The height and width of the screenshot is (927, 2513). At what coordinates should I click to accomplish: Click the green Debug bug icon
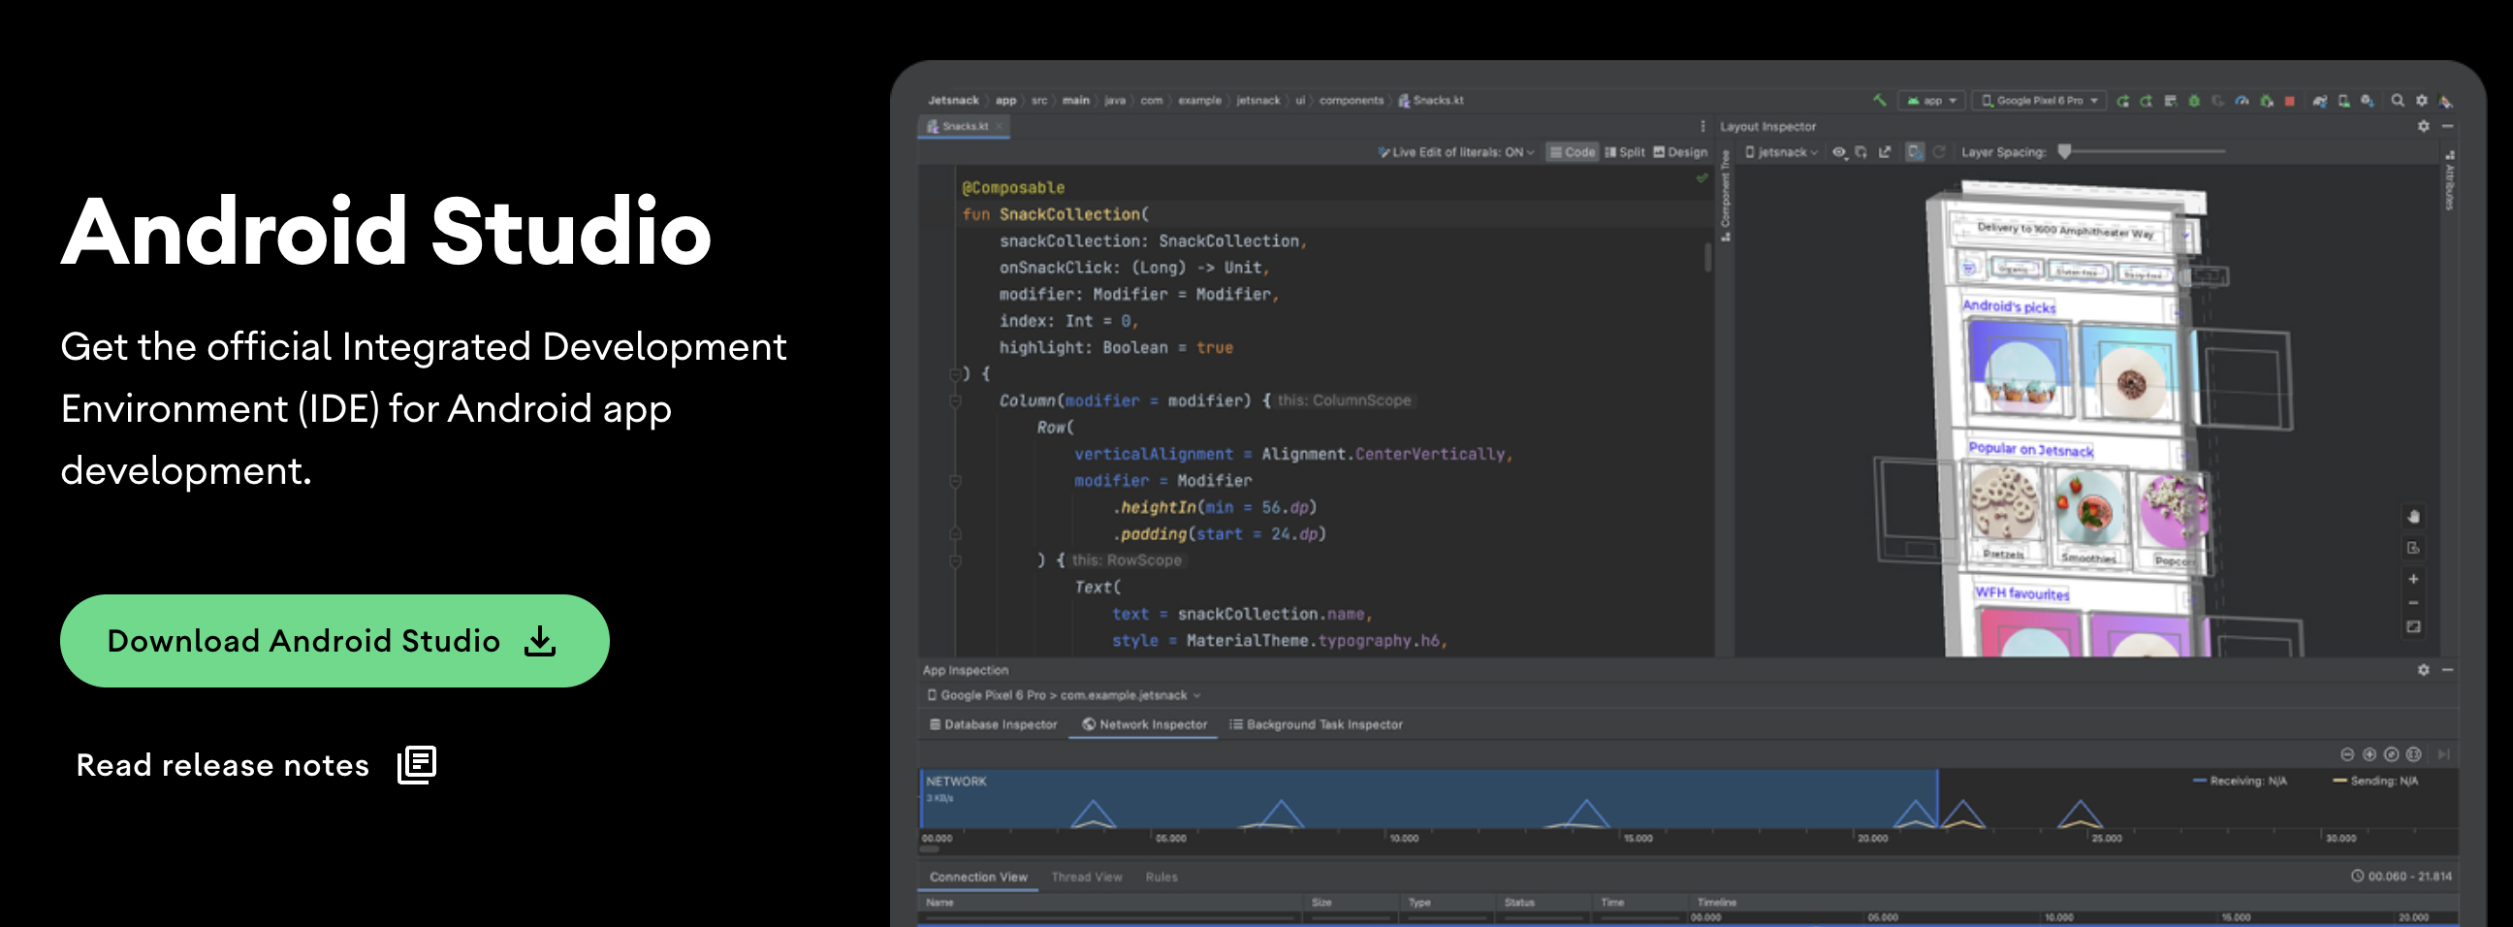pyautogui.click(x=2195, y=101)
